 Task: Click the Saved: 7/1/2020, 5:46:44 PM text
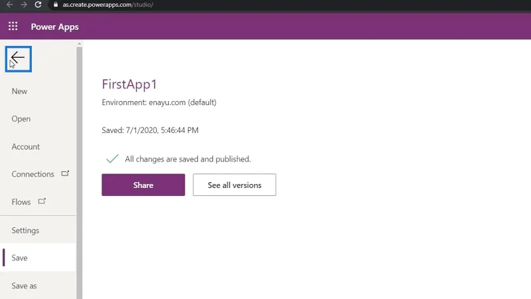pos(150,130)
